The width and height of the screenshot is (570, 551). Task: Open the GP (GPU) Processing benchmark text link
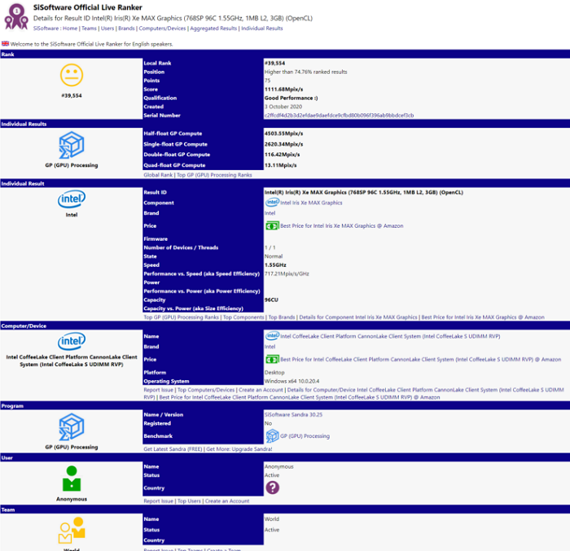(305, 435)
